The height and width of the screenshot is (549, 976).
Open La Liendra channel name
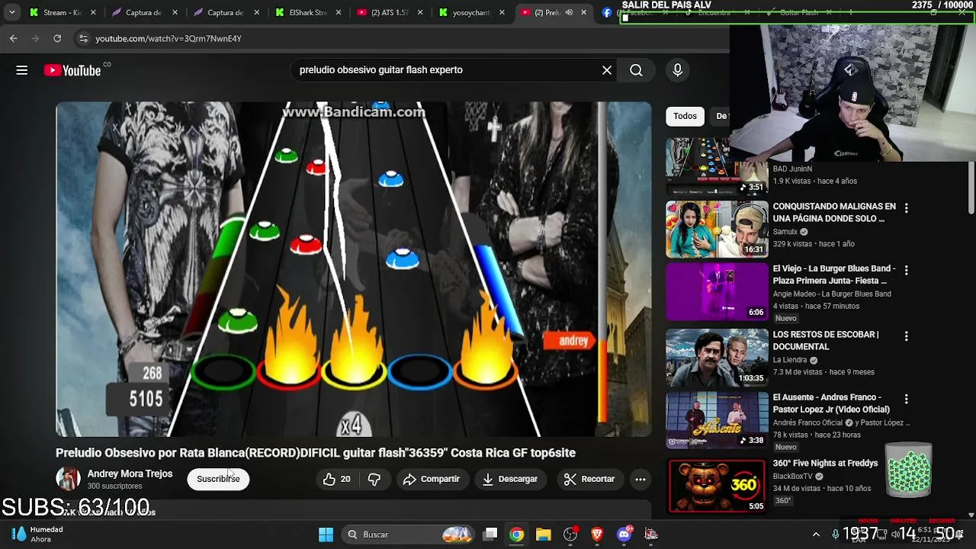tap(790, 360)
